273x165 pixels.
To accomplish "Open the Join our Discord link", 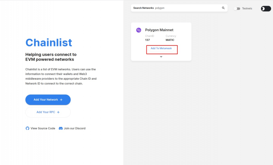I will (x=74, y=128).
